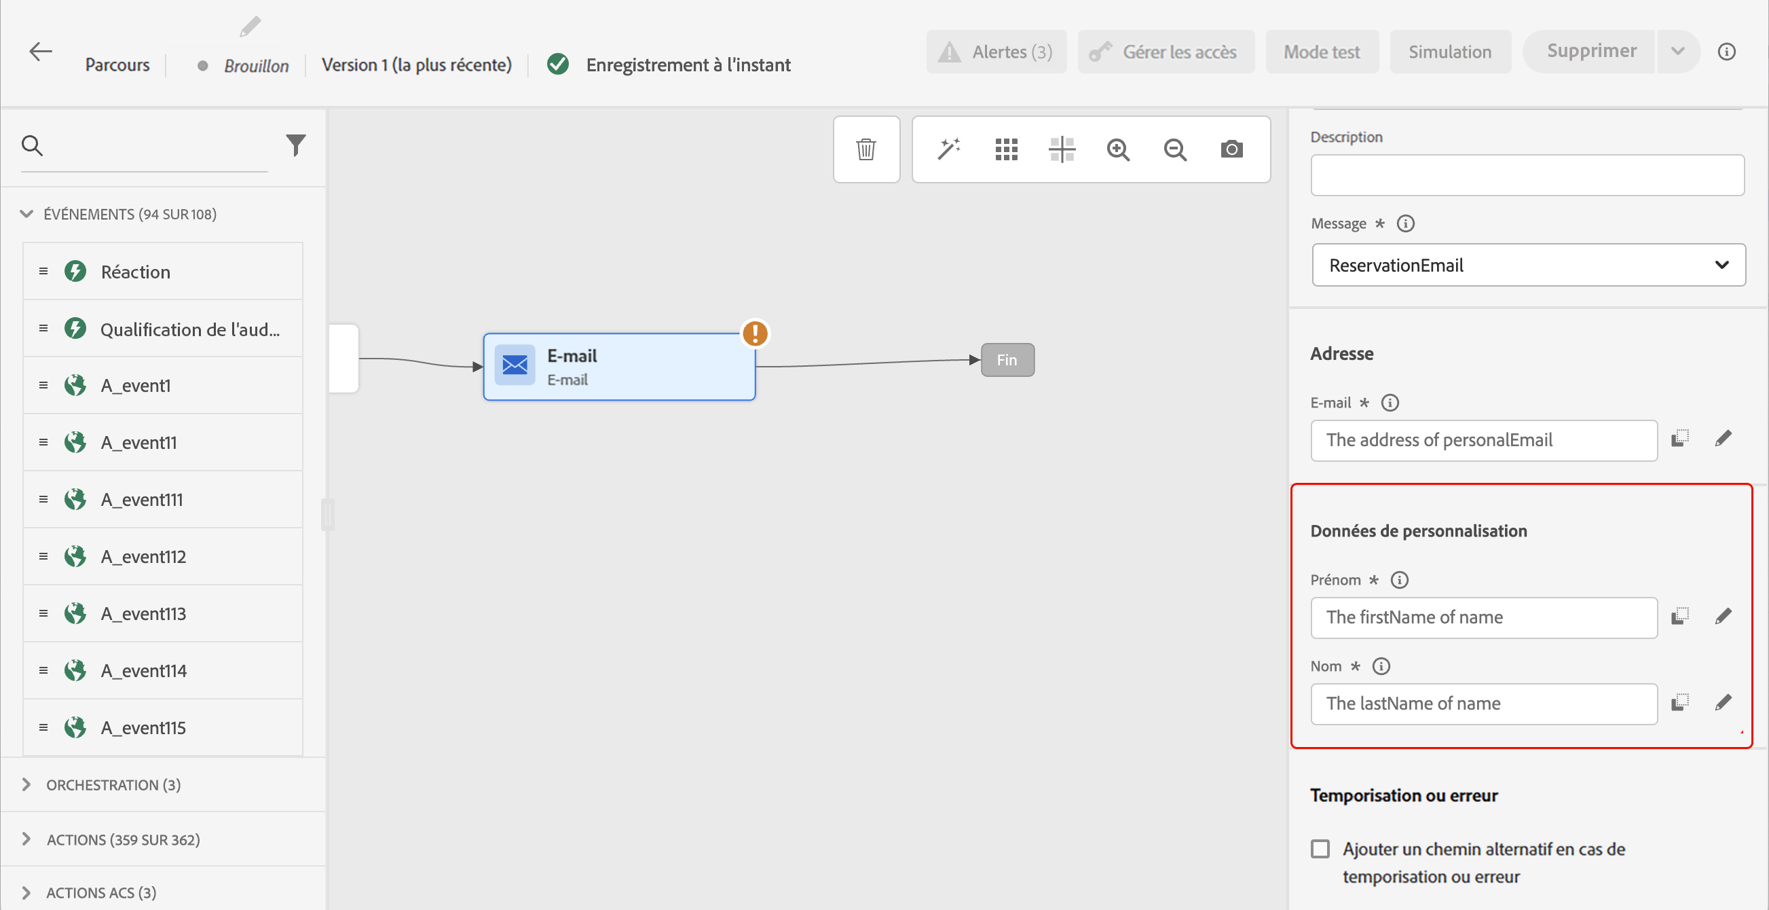
Task: Open the ReservationEmail message dropdown
Action: (x=1528, y=265)
